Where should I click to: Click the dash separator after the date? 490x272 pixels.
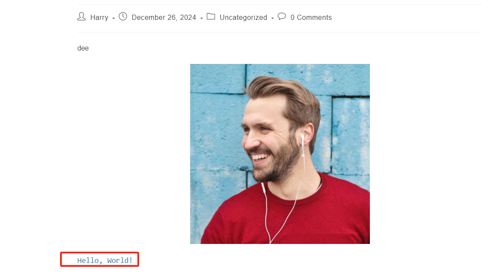(x=201, y=18)
